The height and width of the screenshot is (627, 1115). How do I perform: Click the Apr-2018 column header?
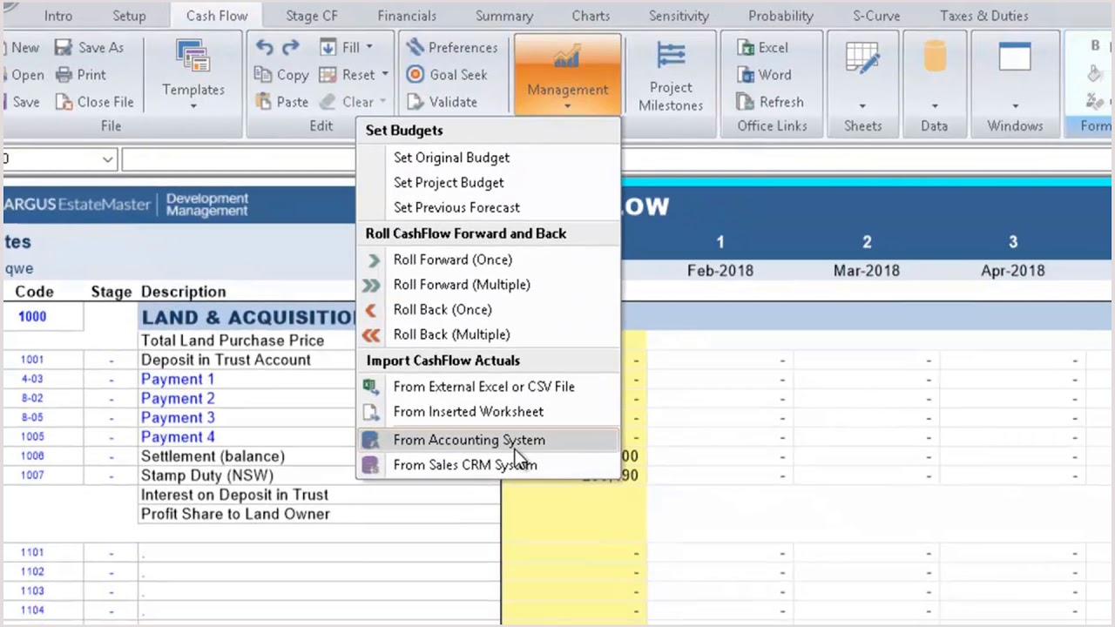[1012, 271]
